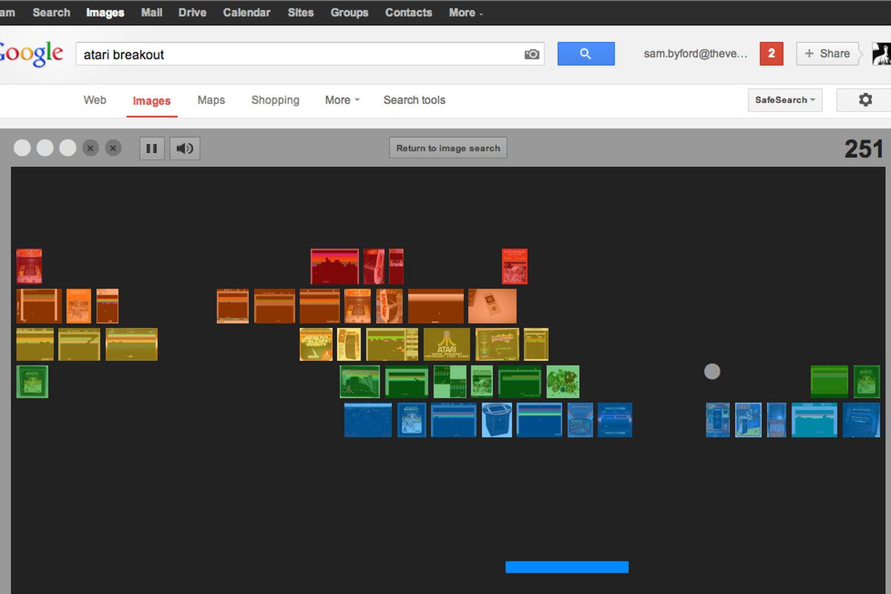Click the lone red brick at far left
Image resolution: width=891 pixels, height=594 pixels.
point(29,267)
